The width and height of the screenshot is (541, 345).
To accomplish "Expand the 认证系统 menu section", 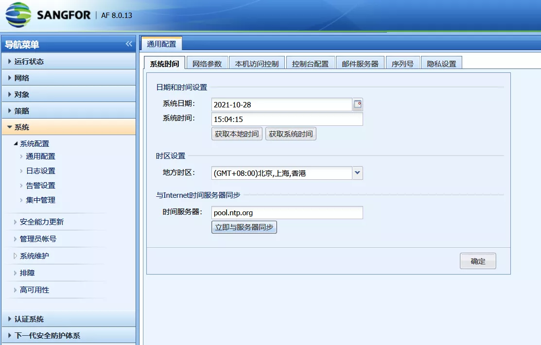I will (x=29, y=319).
